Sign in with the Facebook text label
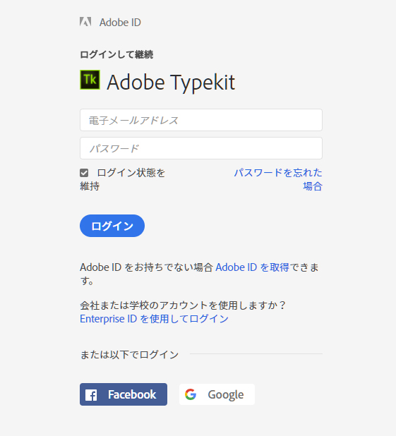Viewport: 396px width, 436px height. (132, 394)
